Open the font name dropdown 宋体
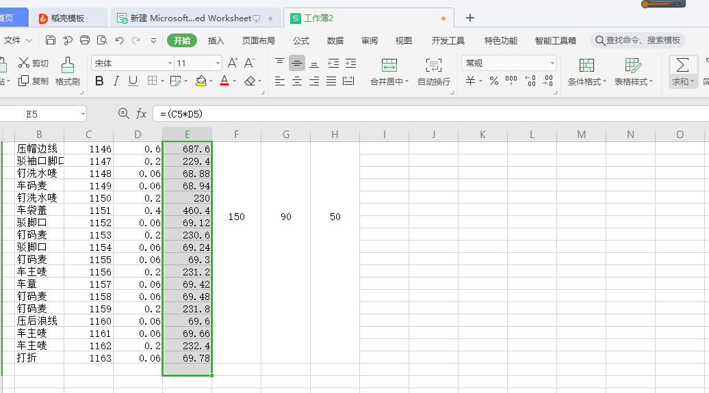The image size is (709, 393). 170,64
